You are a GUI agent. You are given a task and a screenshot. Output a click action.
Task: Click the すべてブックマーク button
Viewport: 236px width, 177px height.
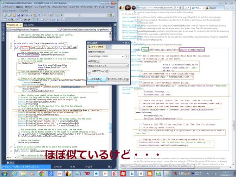tap(118, 79)
